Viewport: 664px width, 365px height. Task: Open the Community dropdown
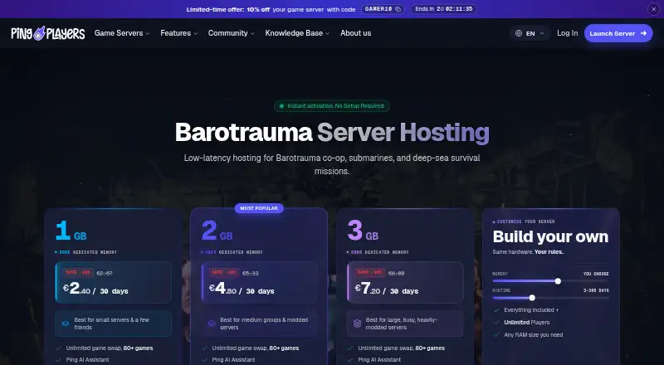(x=232, y=33)
